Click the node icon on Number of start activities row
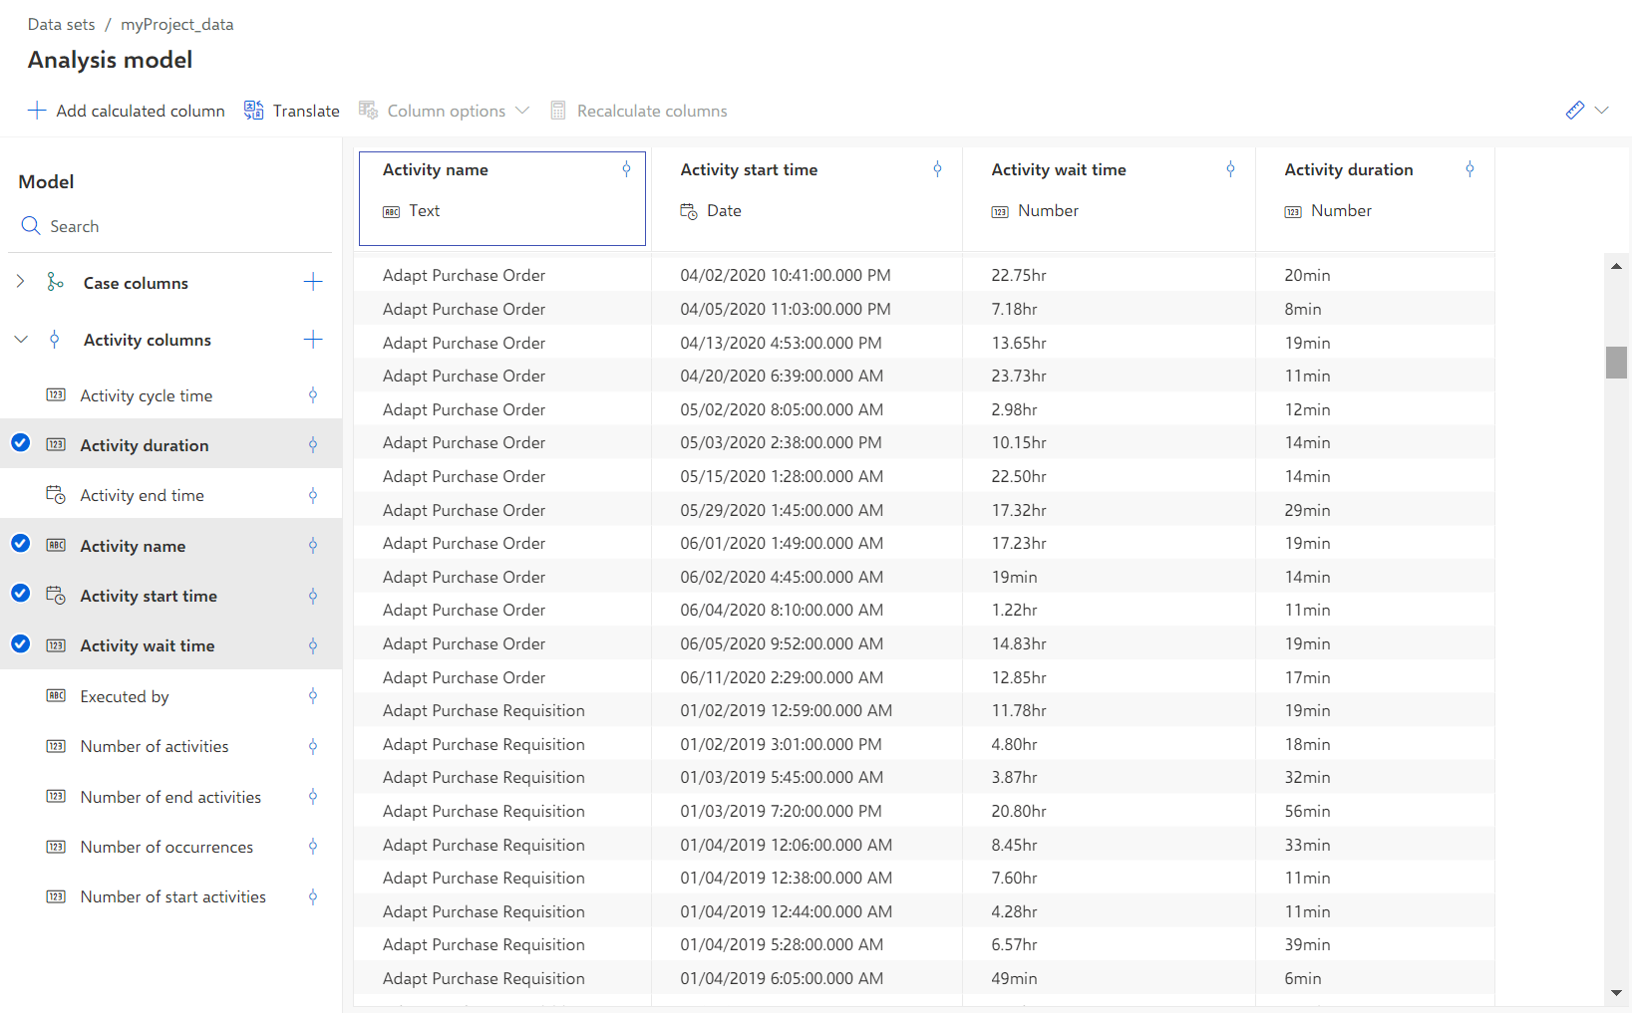The height and width of the screenshot is (1013, 1632). [x=313, y=896]
